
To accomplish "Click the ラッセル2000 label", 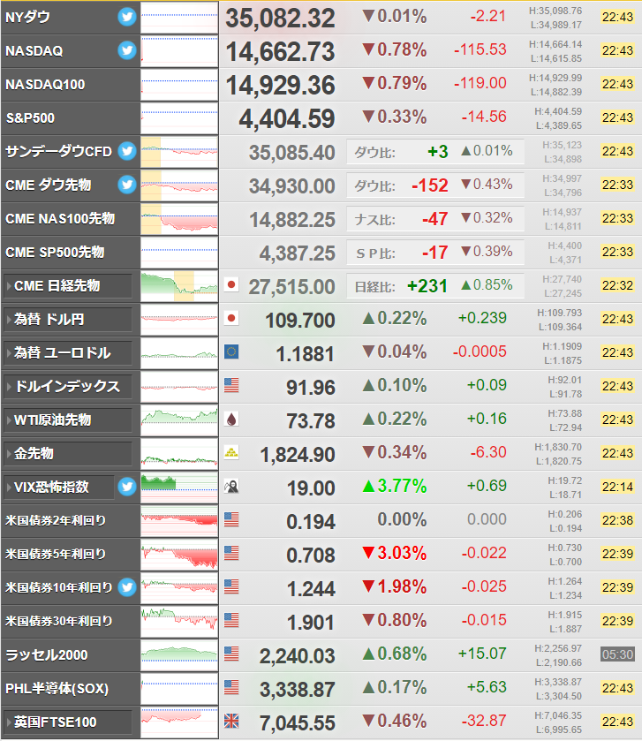I will (47, 655).
